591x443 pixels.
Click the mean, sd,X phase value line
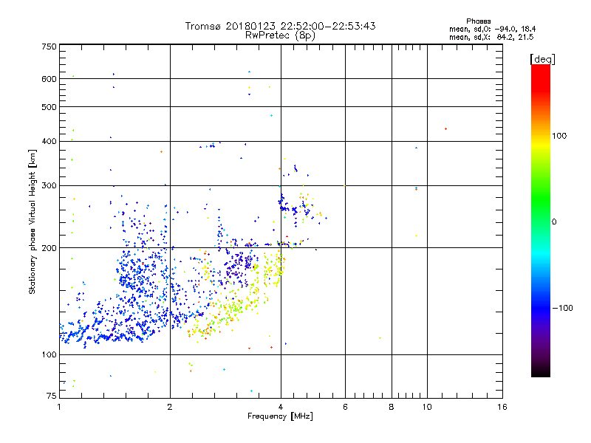pyautogui.click(x=491, y=37)
